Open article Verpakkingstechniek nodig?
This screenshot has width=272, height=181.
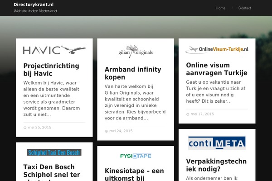point(216,165)
